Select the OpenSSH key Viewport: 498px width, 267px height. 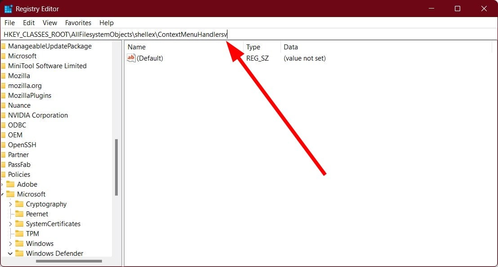(22, 145)
